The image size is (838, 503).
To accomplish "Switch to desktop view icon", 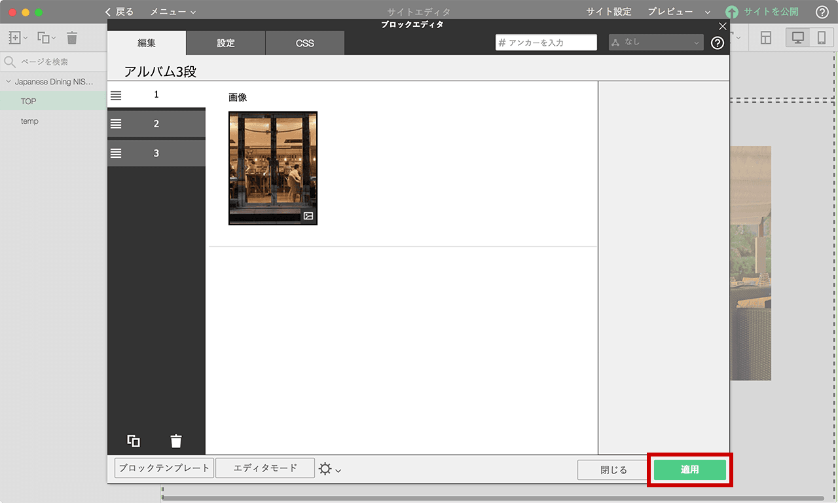I will coord(798,38).
